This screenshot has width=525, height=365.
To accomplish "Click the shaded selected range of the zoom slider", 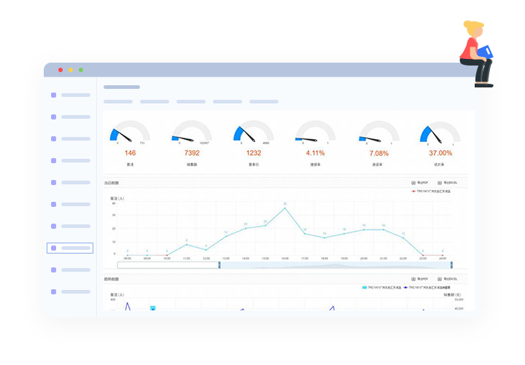I will (x=335, y=265).
